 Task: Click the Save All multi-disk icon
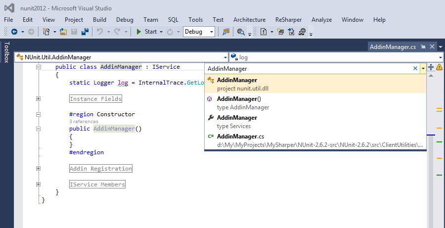pyautogui.click(x=85, y=32)
